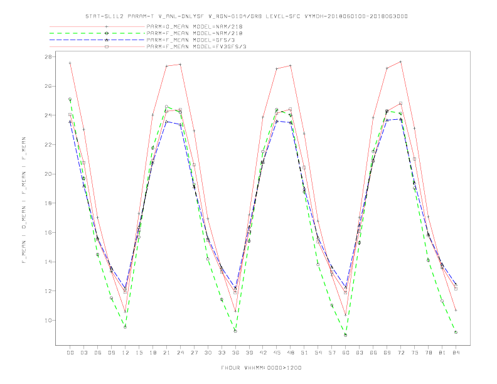Click the highest O_MEAN plus marker at hour 72
The width and height of the screenshot is (497, 384).
(400, 61)
